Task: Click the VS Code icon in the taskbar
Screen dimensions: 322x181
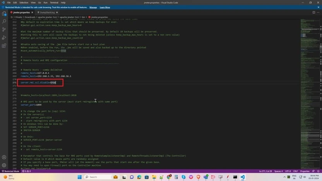Action: tap(243, 177)
